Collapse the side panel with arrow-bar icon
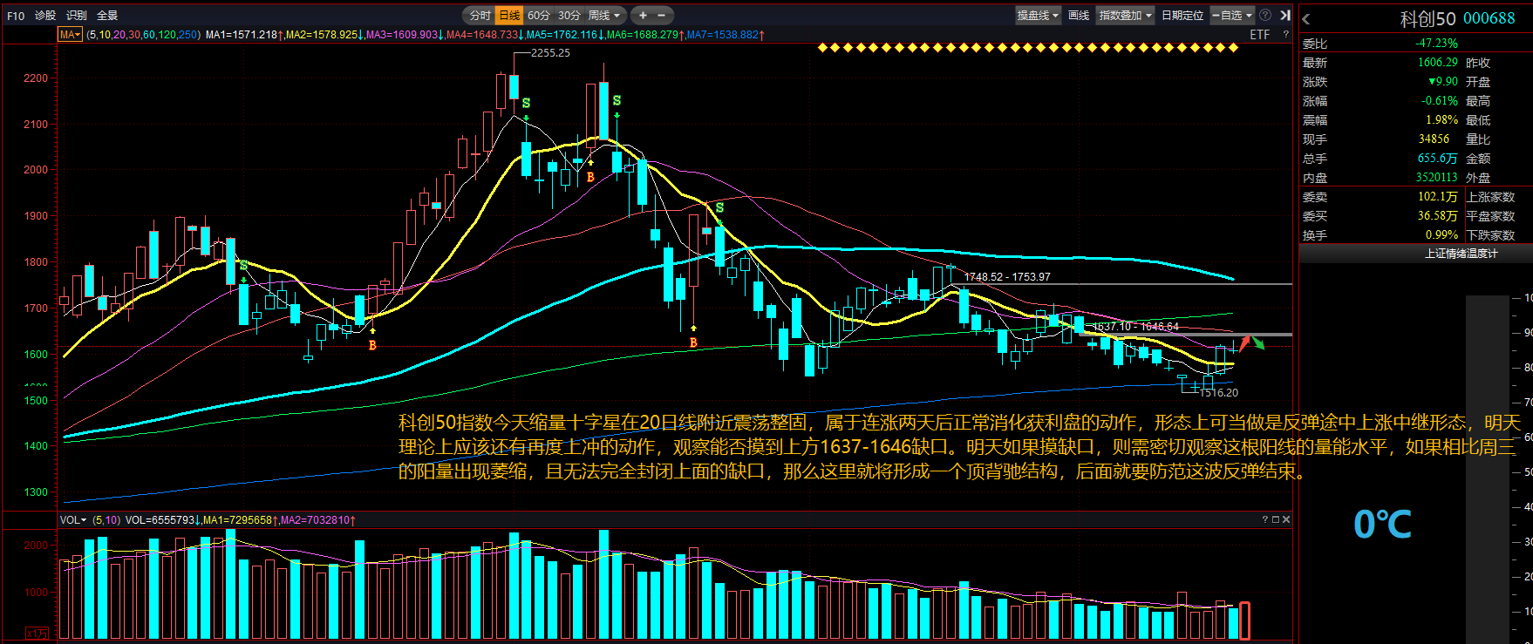1533x644 pixels. coord(1284,16)
